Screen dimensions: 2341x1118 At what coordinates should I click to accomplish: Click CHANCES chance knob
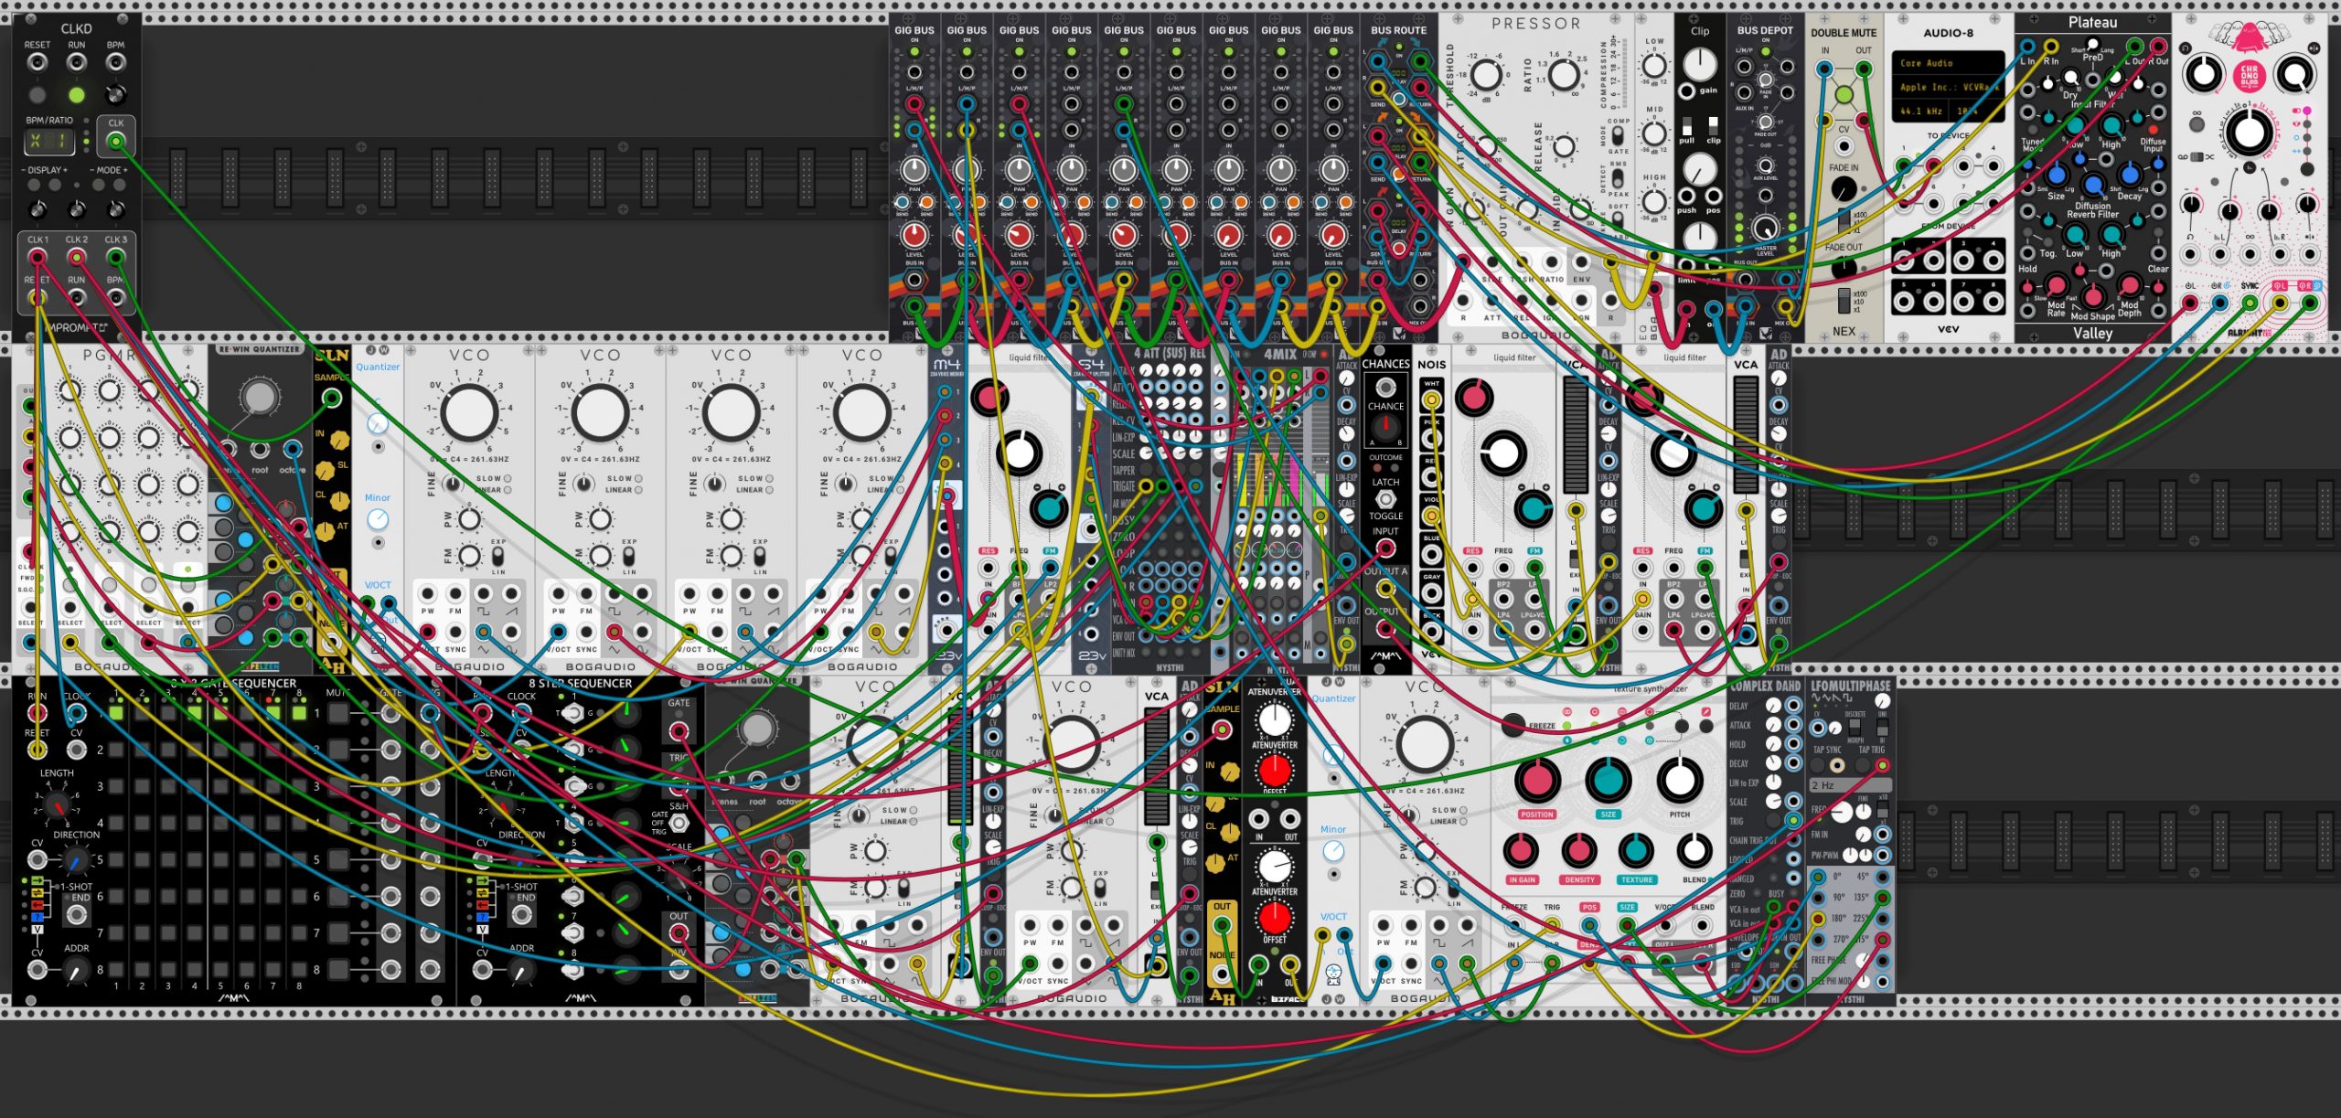point(1385,429)
